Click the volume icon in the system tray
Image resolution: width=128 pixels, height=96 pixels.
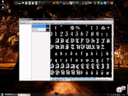coord(119,95)
